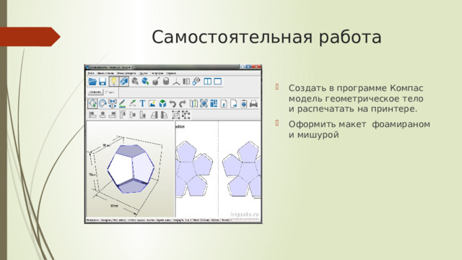Click the gray buildings icon beside the blue cubes toggle
462x260 pixels.
(135, 82)
